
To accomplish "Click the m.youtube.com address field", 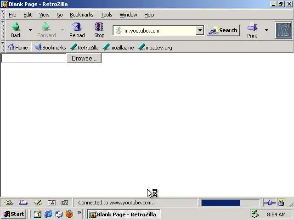I will 159,31.
